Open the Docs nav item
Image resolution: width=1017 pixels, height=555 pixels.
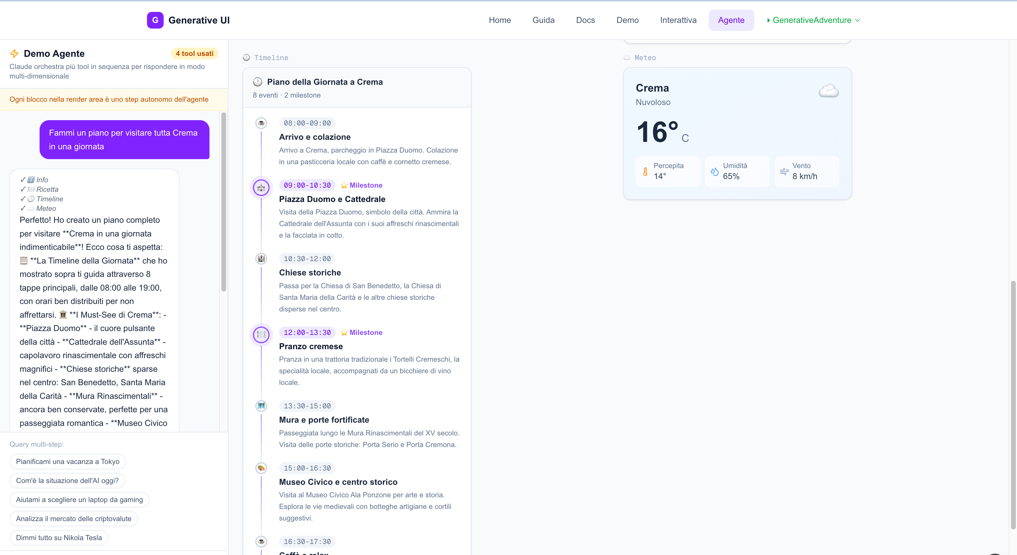click(585, 20)
